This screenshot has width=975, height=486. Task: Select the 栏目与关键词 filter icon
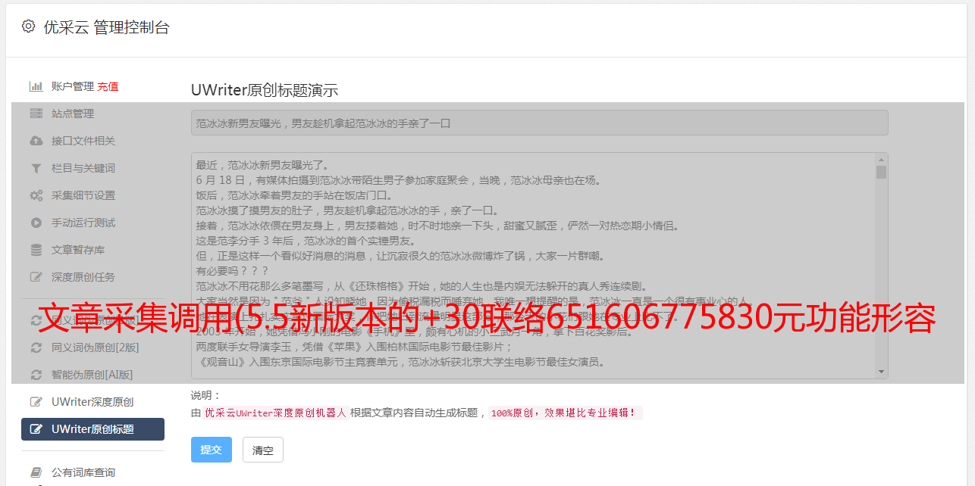click(x=36, y=168)
